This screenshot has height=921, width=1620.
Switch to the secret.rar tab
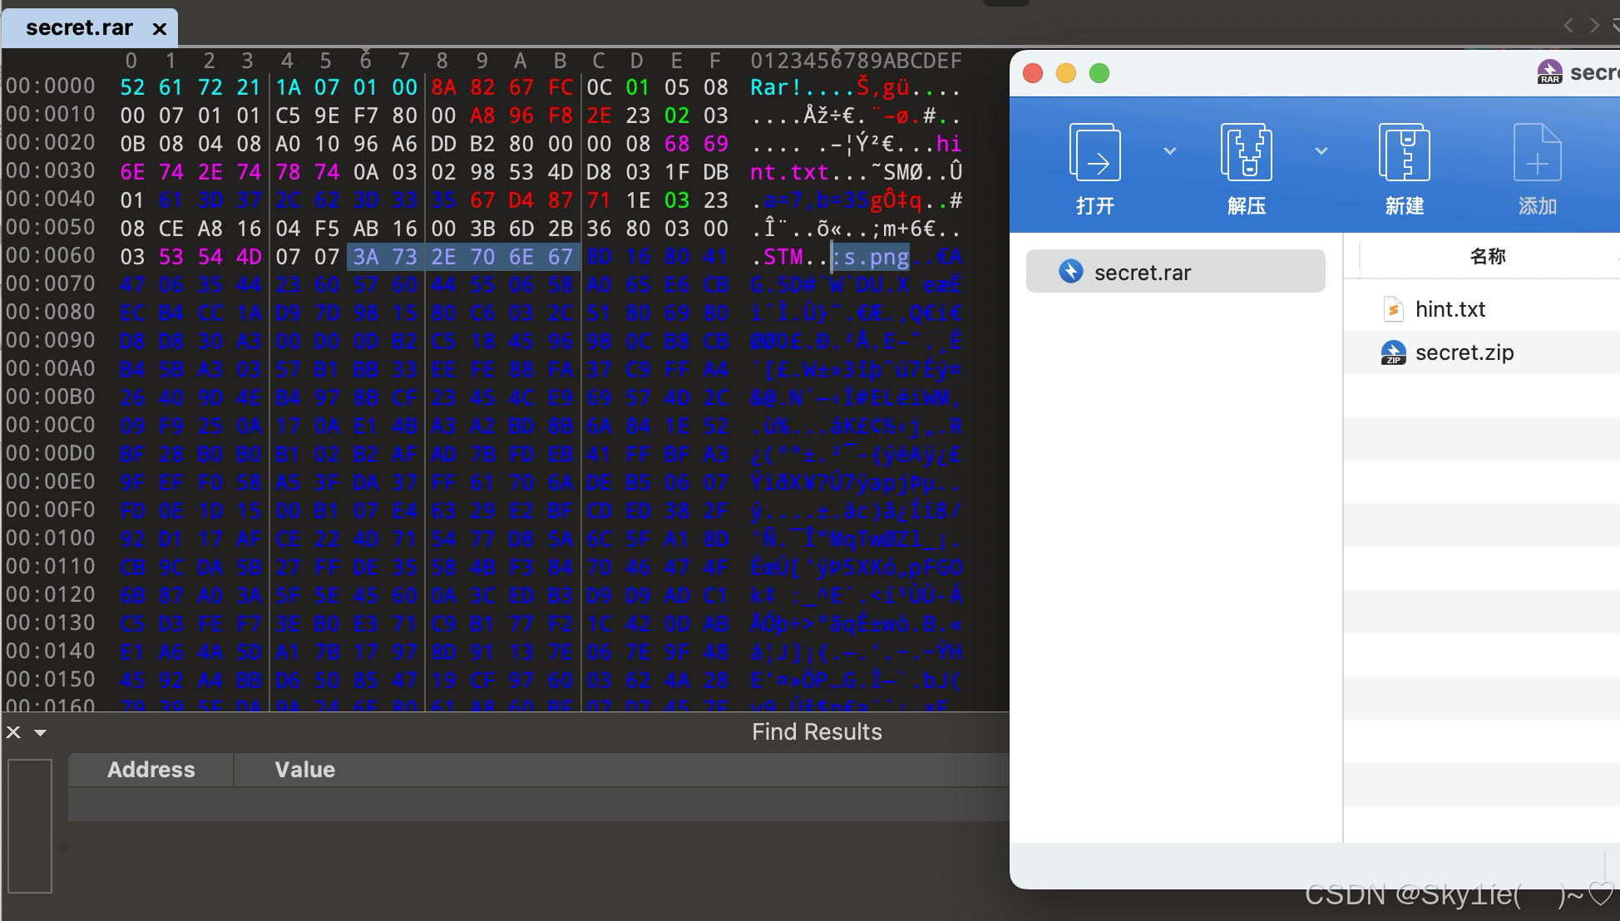click(79, 28)
